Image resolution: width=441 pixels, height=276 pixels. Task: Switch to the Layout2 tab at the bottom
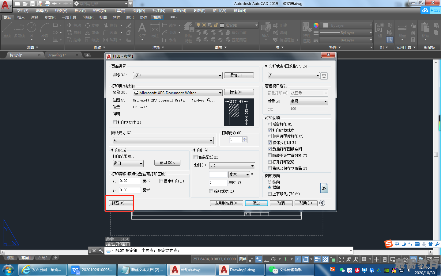click(x=43, y=258)
